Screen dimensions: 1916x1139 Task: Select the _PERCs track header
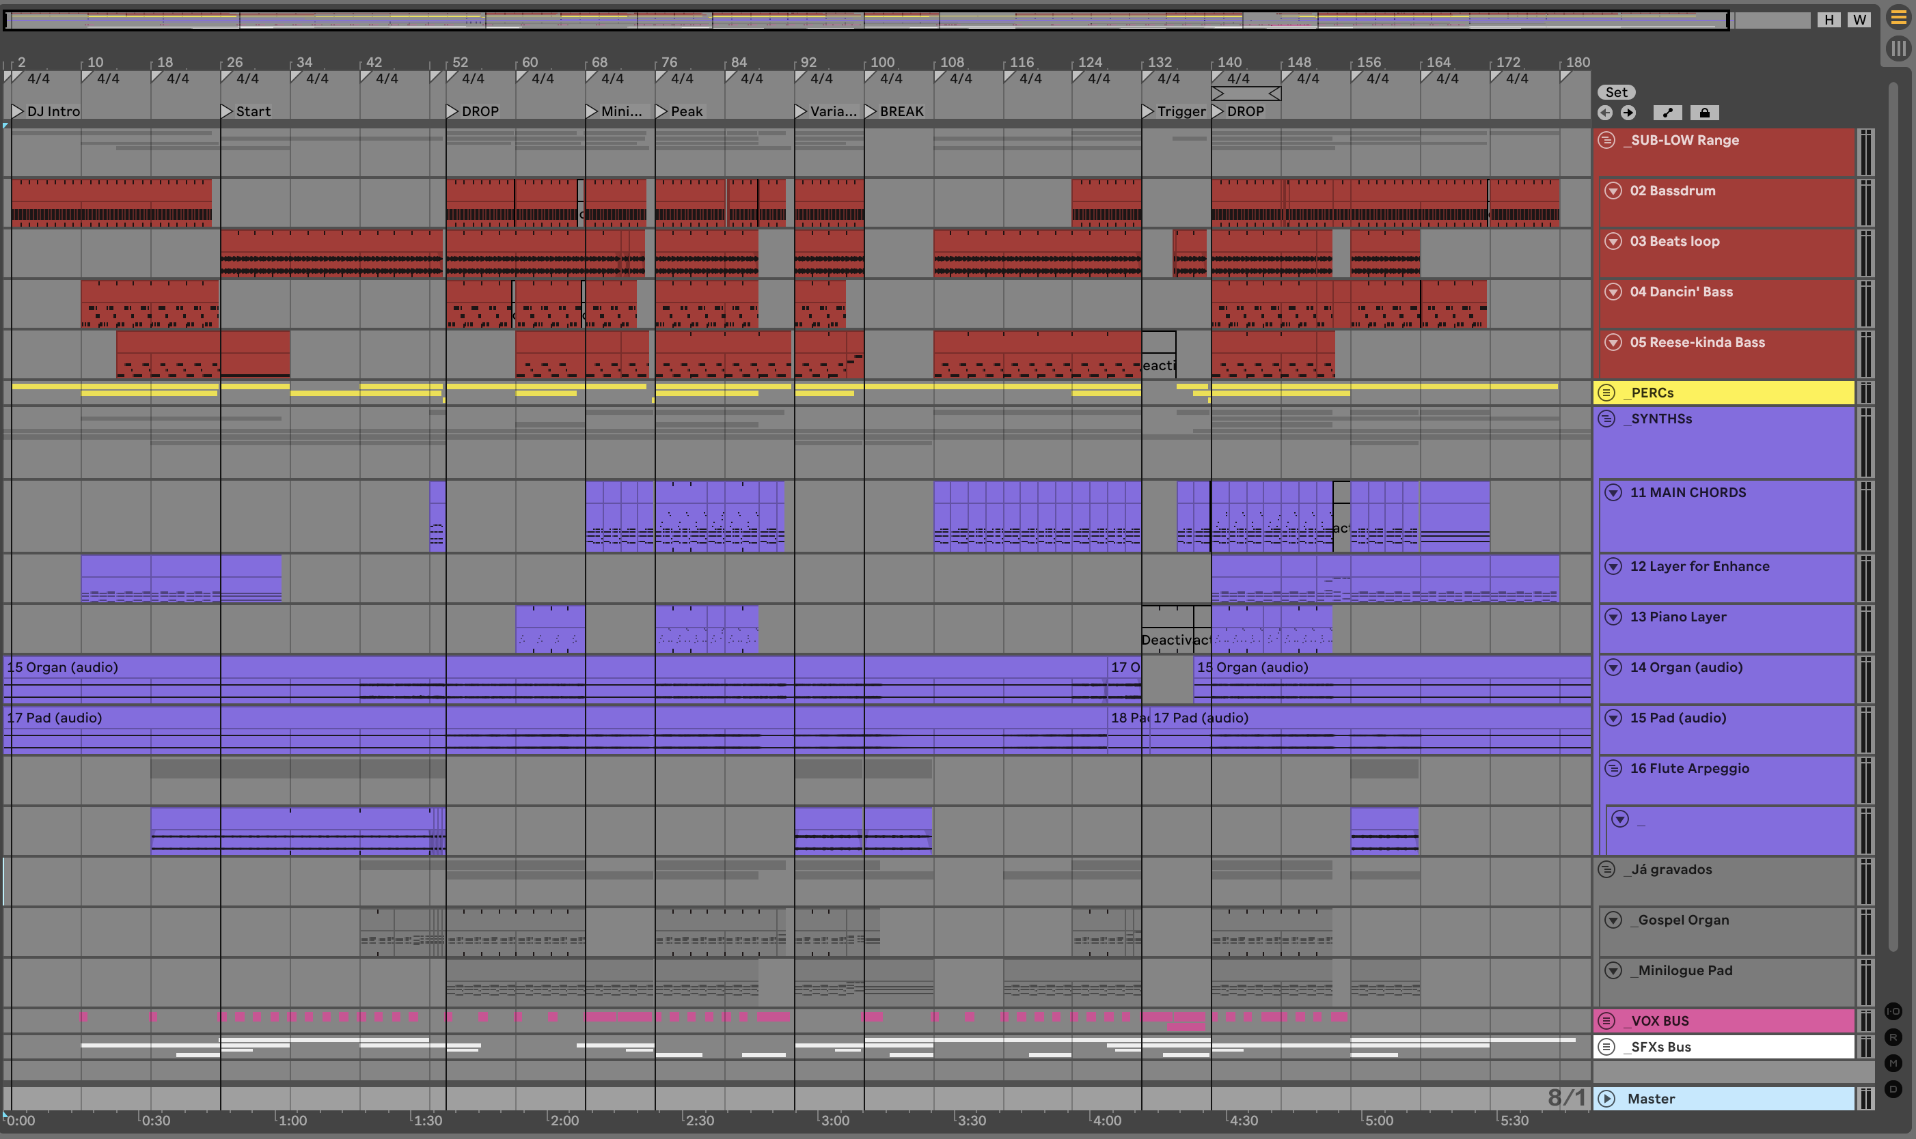(x=1724, y=393)
